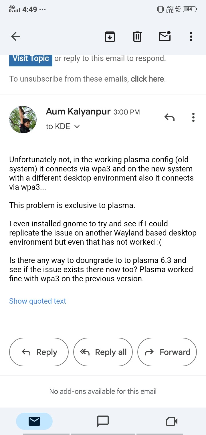Open the top toolbar overflow menu

[x=191, y=37]
